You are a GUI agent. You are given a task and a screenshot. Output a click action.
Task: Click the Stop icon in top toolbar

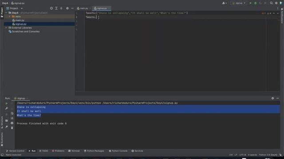(x=265, y=3)
